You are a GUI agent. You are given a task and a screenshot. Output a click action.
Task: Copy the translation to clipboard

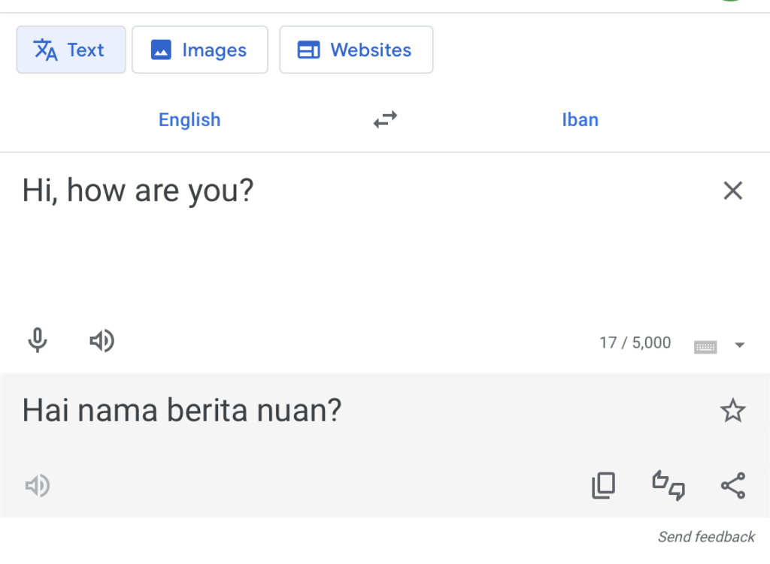tap(603, 486)
